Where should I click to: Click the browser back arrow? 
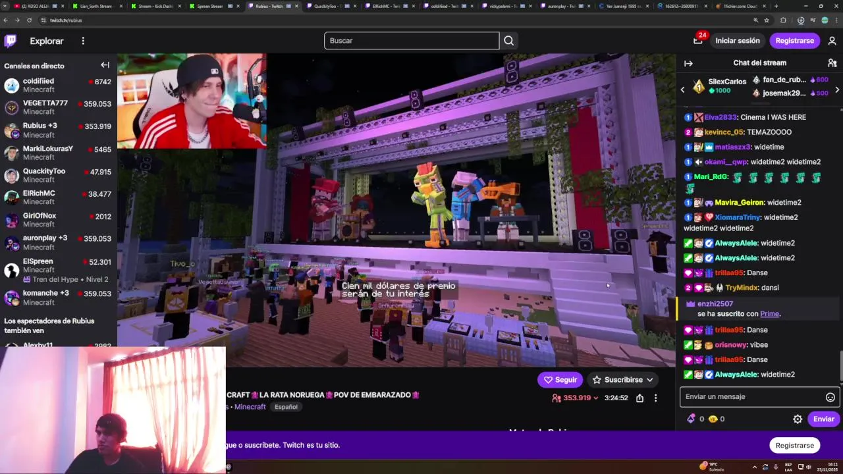coord(6,20)
